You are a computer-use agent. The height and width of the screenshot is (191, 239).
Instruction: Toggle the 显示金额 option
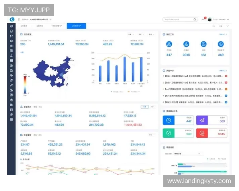(x=25, y=159)
